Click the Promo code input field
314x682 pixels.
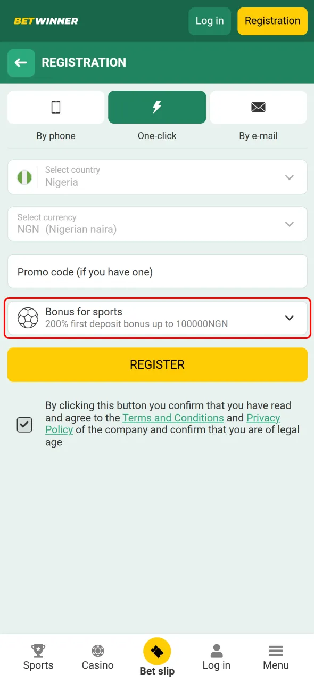(157, 271)
